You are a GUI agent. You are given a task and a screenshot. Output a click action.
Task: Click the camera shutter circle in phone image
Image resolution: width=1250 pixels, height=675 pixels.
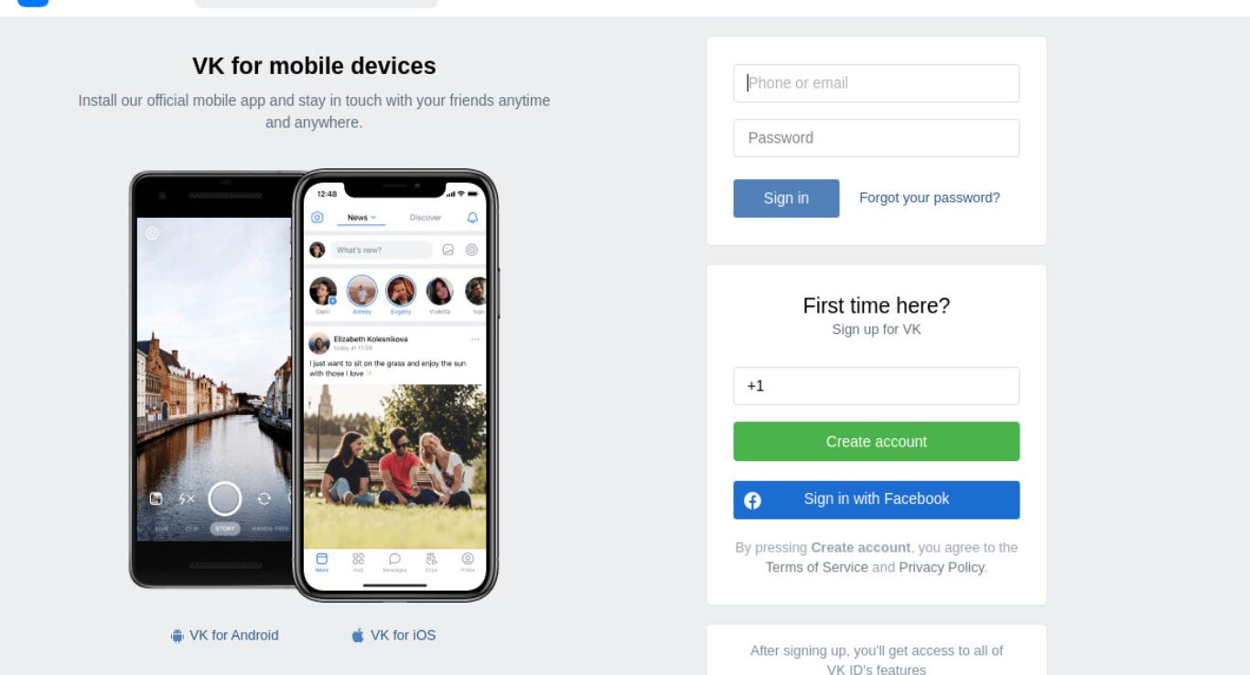click(225, 498)
